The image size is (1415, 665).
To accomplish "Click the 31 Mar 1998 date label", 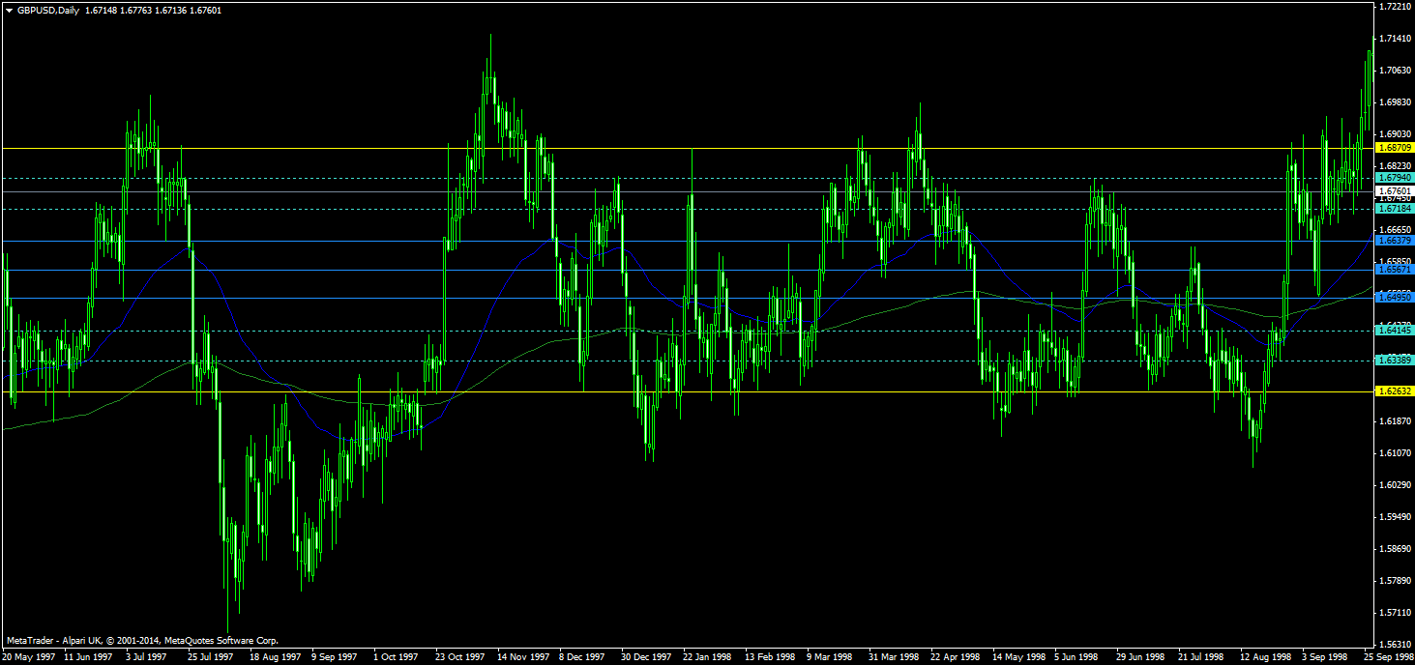I will point(894,656).
